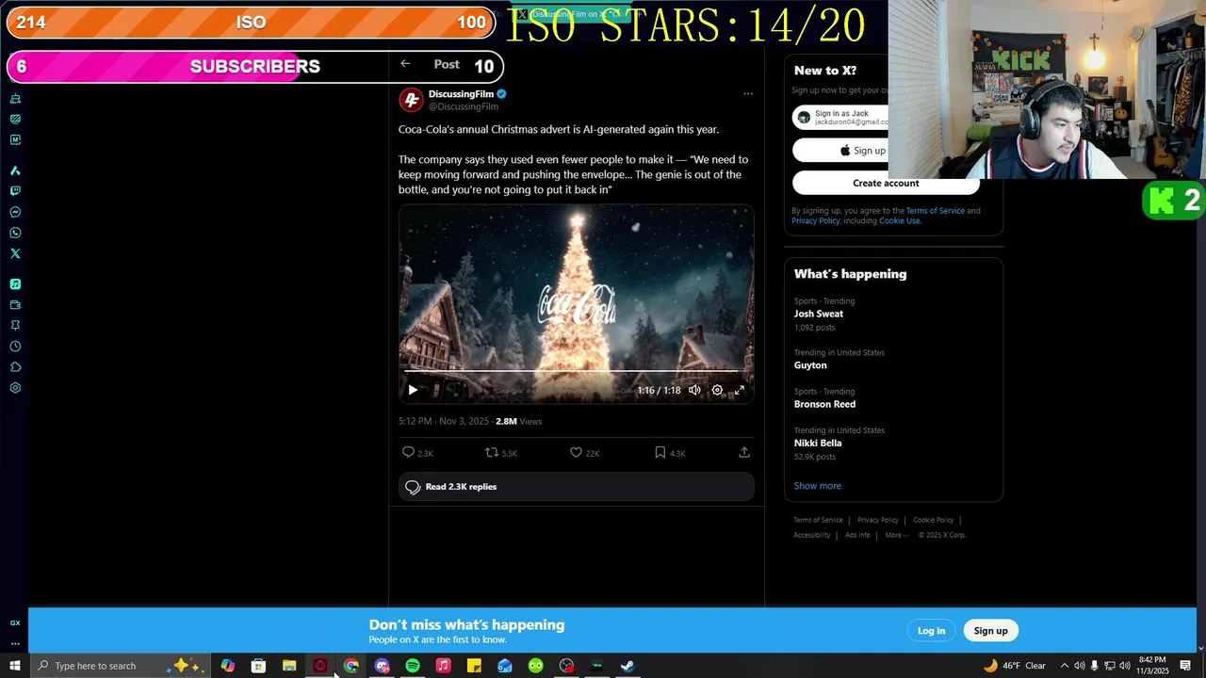Open footer Terms of Service link

(x=818, y=520)
